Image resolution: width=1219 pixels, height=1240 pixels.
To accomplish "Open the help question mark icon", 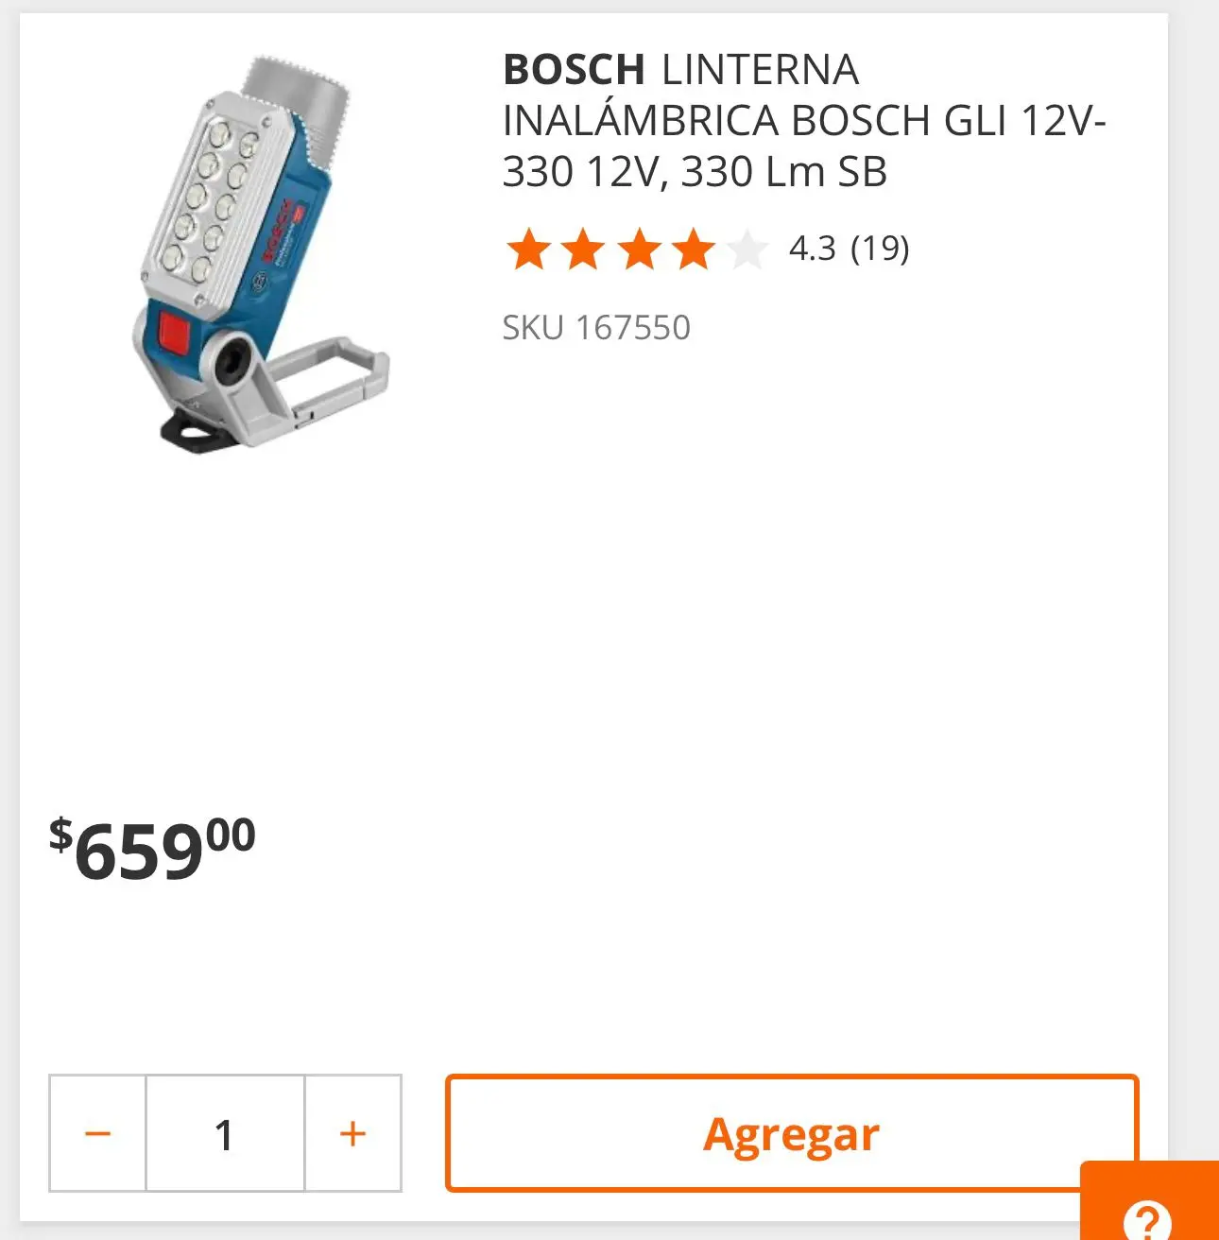I will click(1147, 1219).
